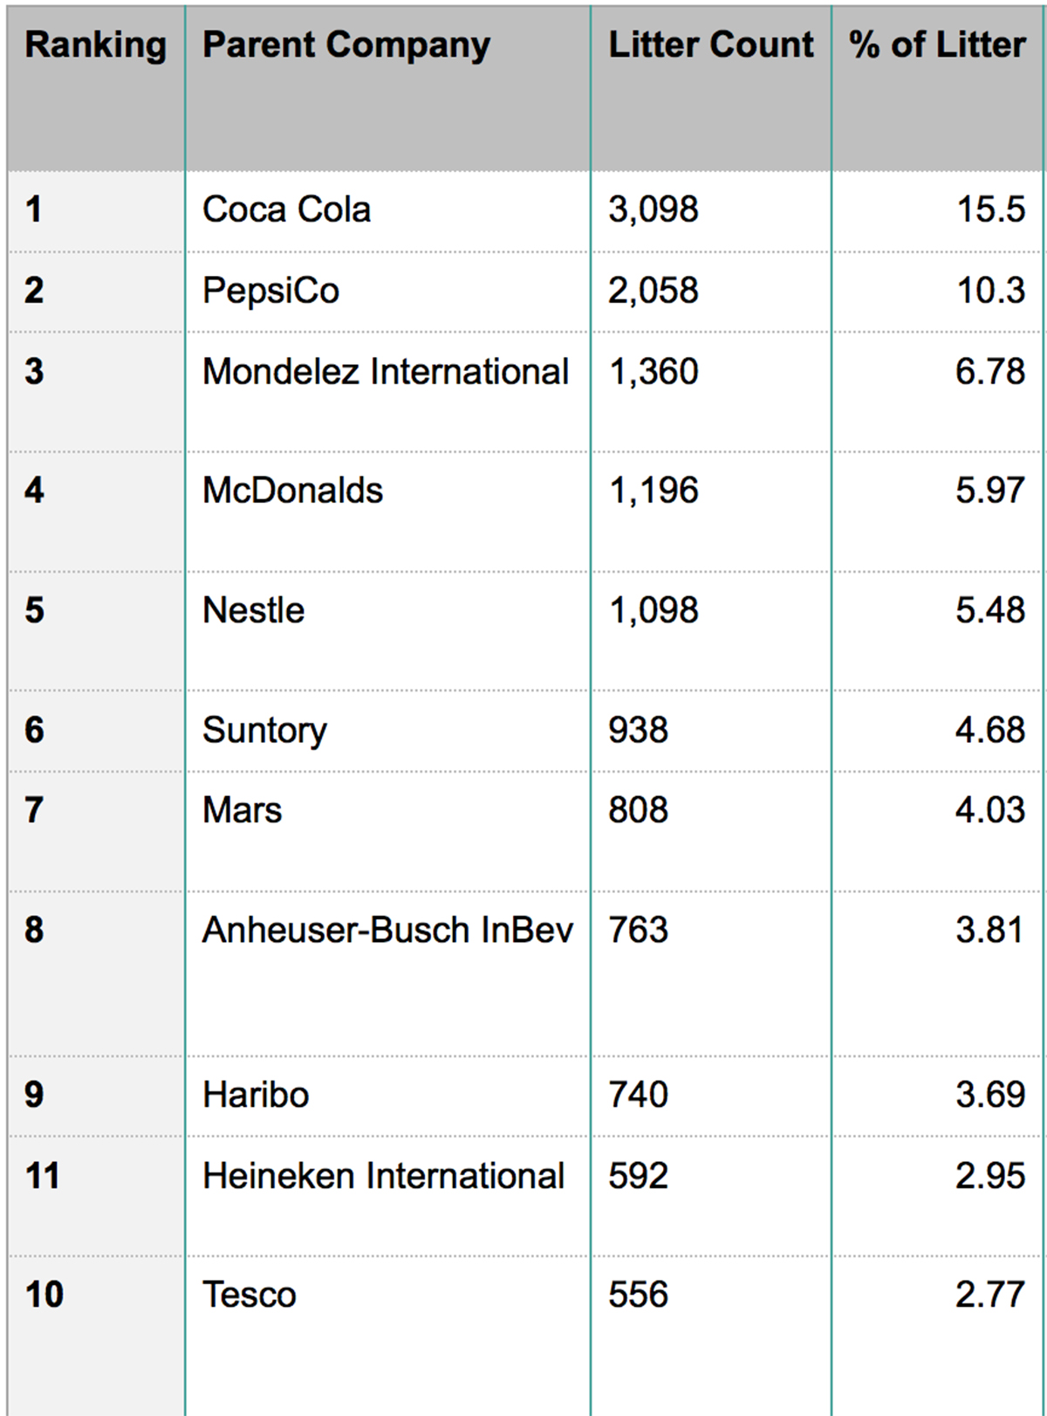1047x1416 pixels.
Task: Click the Nestle company cell
Action: pyautogui.click(x=253, y=611)
